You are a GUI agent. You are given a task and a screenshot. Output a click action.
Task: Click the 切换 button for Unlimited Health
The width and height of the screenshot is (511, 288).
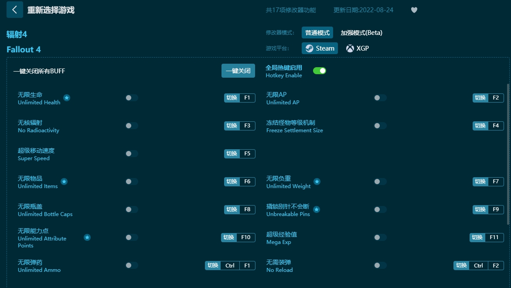232,98
